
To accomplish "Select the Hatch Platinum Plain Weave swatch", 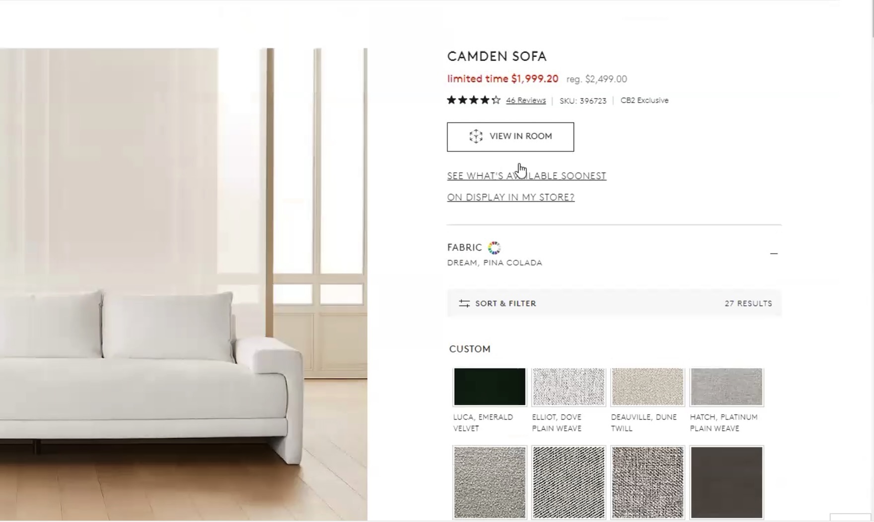I will click(x=727, y=387).
